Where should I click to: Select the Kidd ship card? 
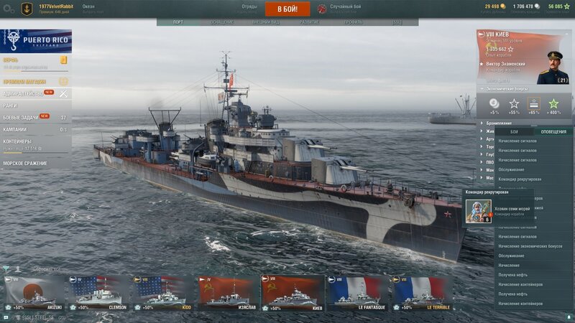tap(164, 293)
